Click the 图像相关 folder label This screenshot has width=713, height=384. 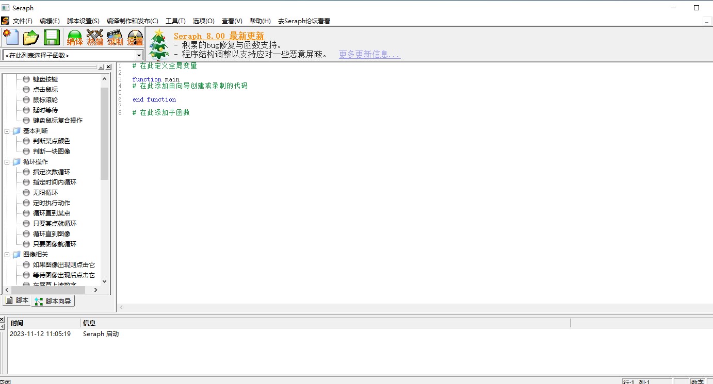[x=36, y=255]
